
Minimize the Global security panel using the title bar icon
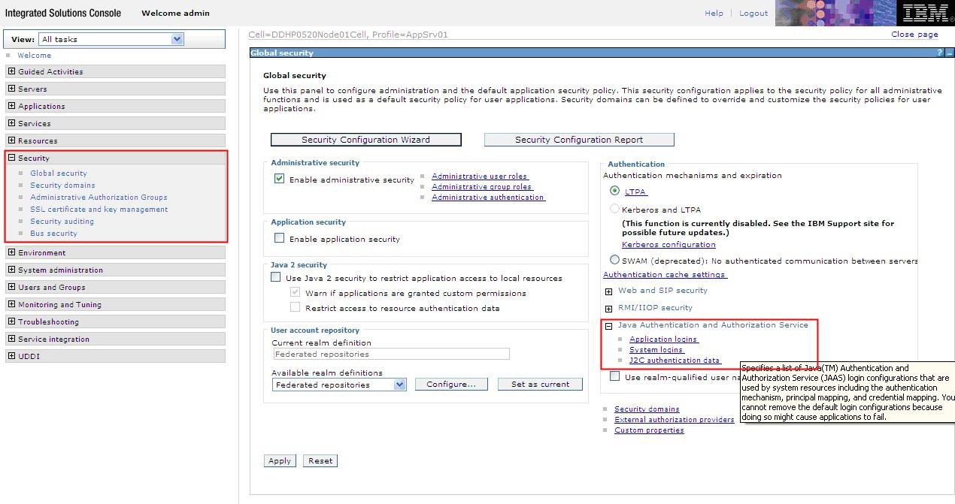coord(950,53)
